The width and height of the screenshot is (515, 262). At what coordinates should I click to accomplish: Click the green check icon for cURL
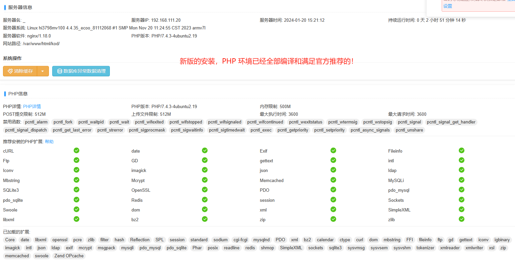(x=76, y=151)
